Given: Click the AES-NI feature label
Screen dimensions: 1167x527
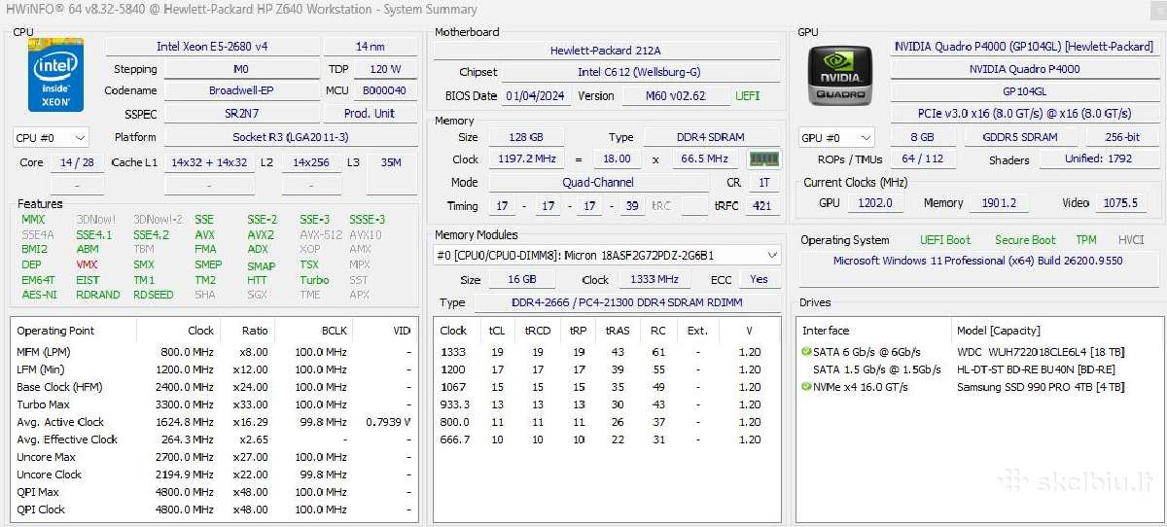Looking at the screenshot, I should click(x=39, y=295).
